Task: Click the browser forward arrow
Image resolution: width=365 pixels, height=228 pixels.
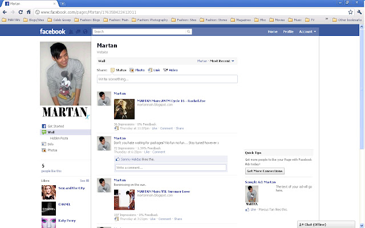Action: click(13, 12)
